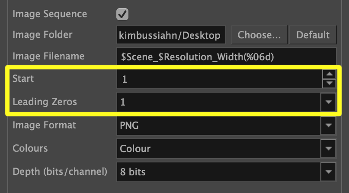Click the Image Sequence label

click(50, 14)
